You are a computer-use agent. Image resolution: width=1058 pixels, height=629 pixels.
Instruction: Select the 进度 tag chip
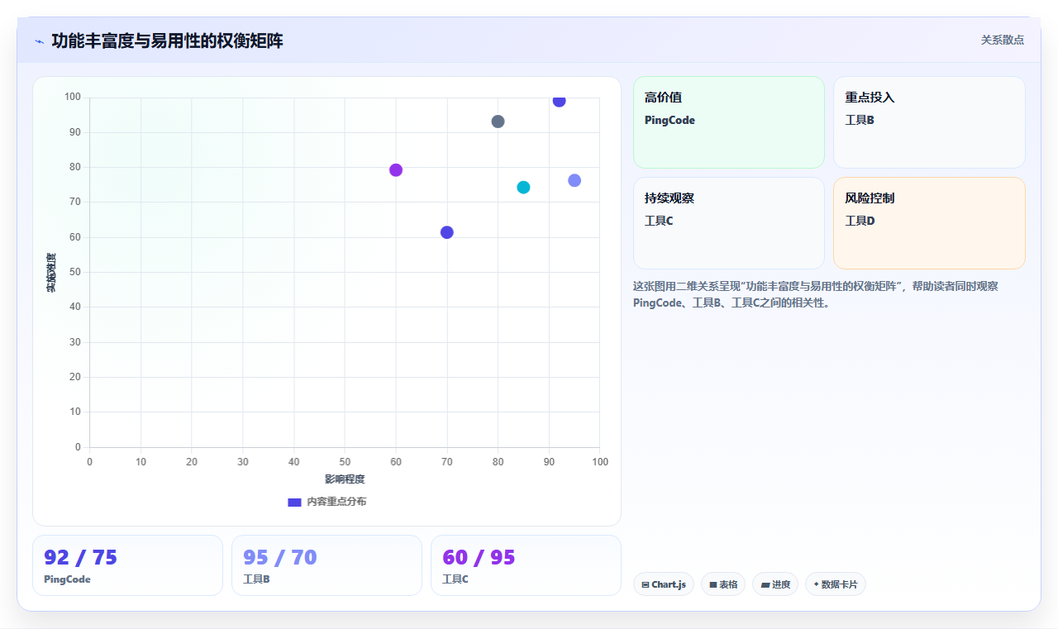[x=775, y=584]
